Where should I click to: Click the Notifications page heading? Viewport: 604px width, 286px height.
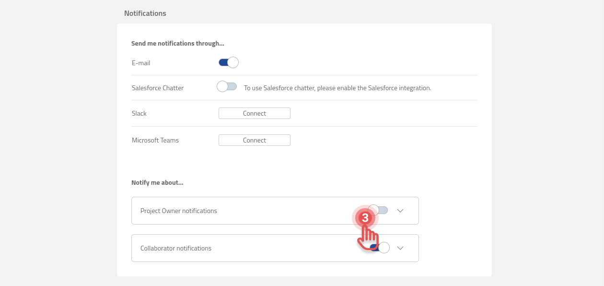(145, 13)
